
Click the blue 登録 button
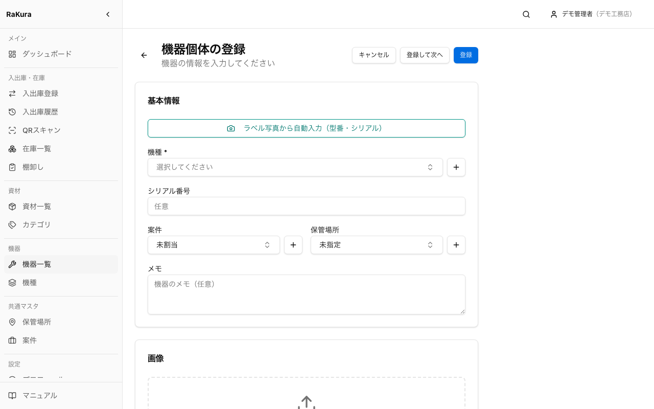[x=466, y=55]
